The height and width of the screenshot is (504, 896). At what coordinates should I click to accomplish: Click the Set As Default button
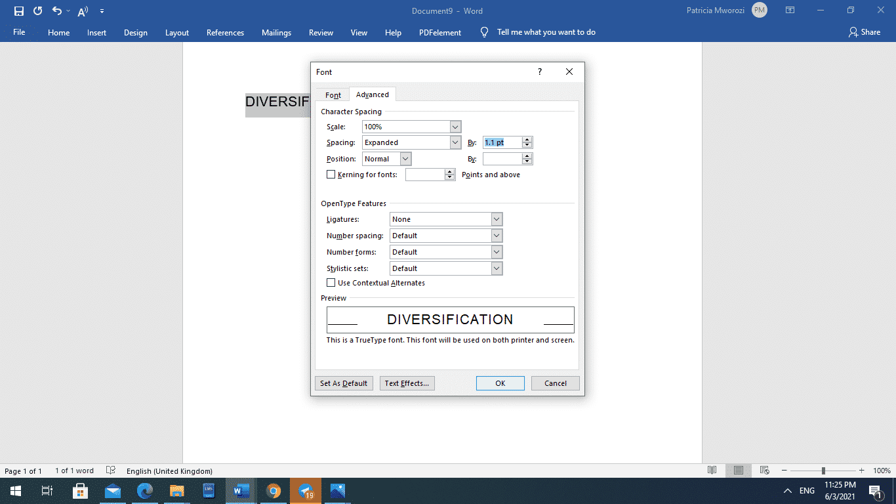coord(344,383)
